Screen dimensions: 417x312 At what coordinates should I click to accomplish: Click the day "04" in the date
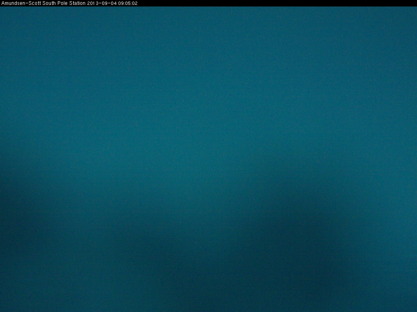pos(108,3)
